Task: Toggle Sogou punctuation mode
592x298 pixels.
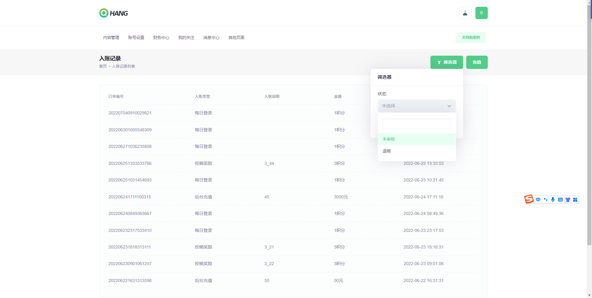Action: [x=545, y=200]
